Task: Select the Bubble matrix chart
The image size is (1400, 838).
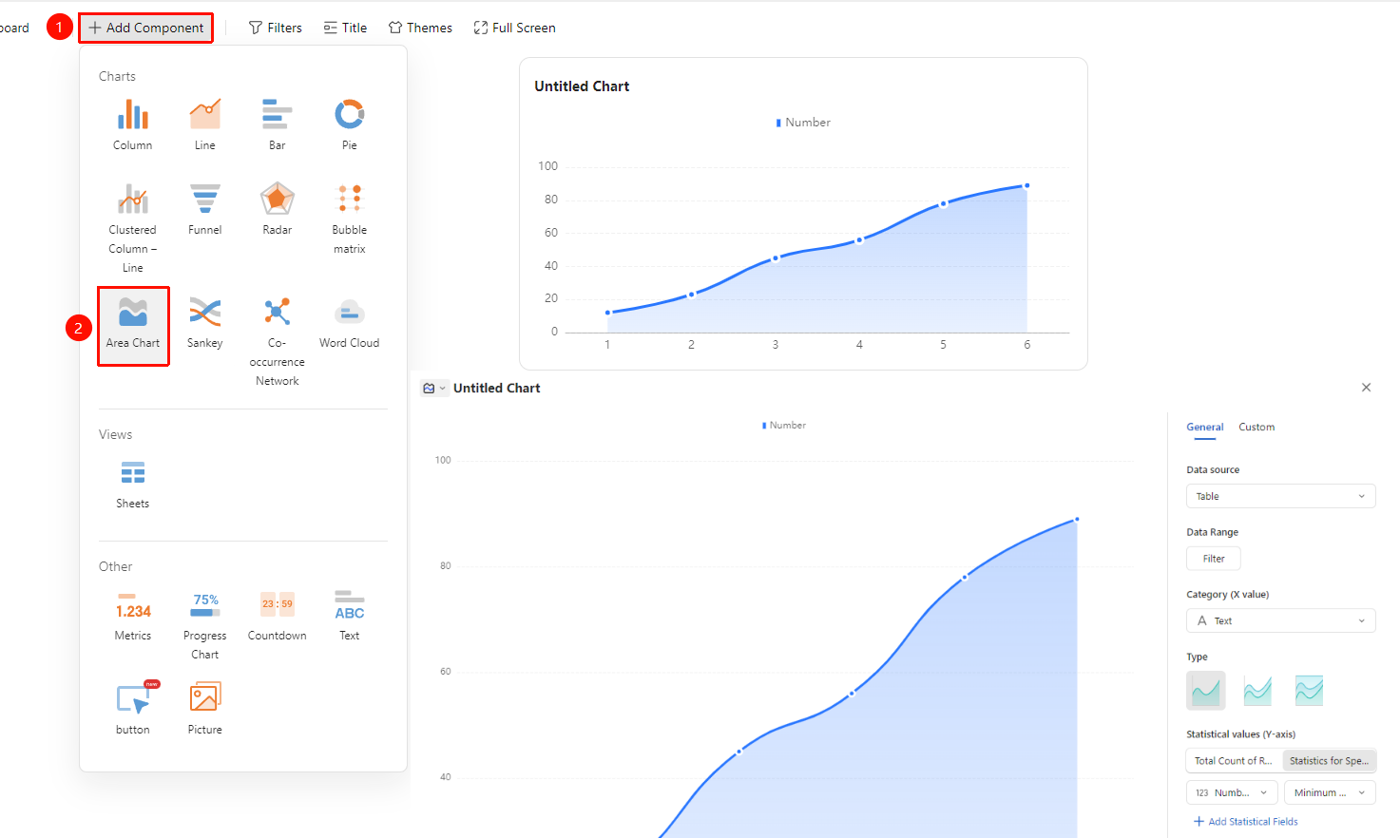Action: coord(350,219)
